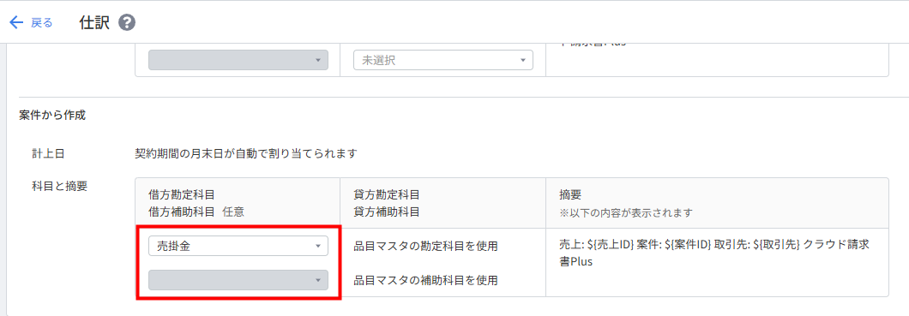Open the help question mark icon
This screenshot has height=316, width=909.
tap(127, 23)
